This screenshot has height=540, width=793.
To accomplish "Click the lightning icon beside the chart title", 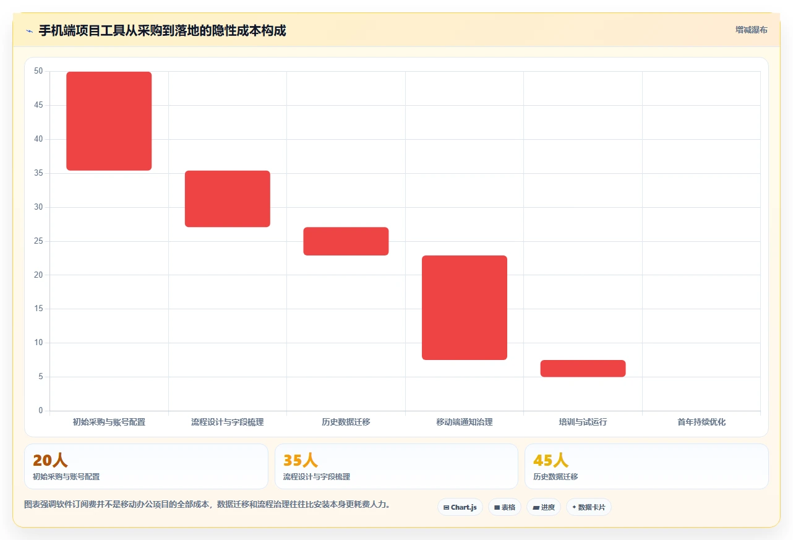I will [x=29, y=31].
